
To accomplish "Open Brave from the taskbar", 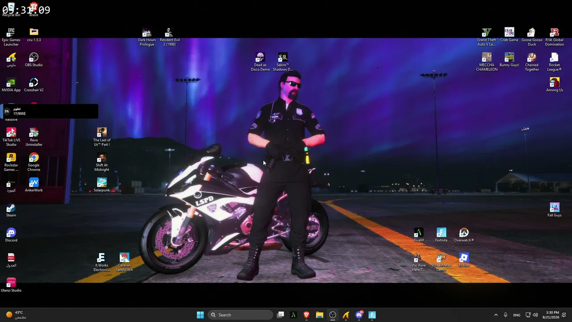I will [307, 315].
